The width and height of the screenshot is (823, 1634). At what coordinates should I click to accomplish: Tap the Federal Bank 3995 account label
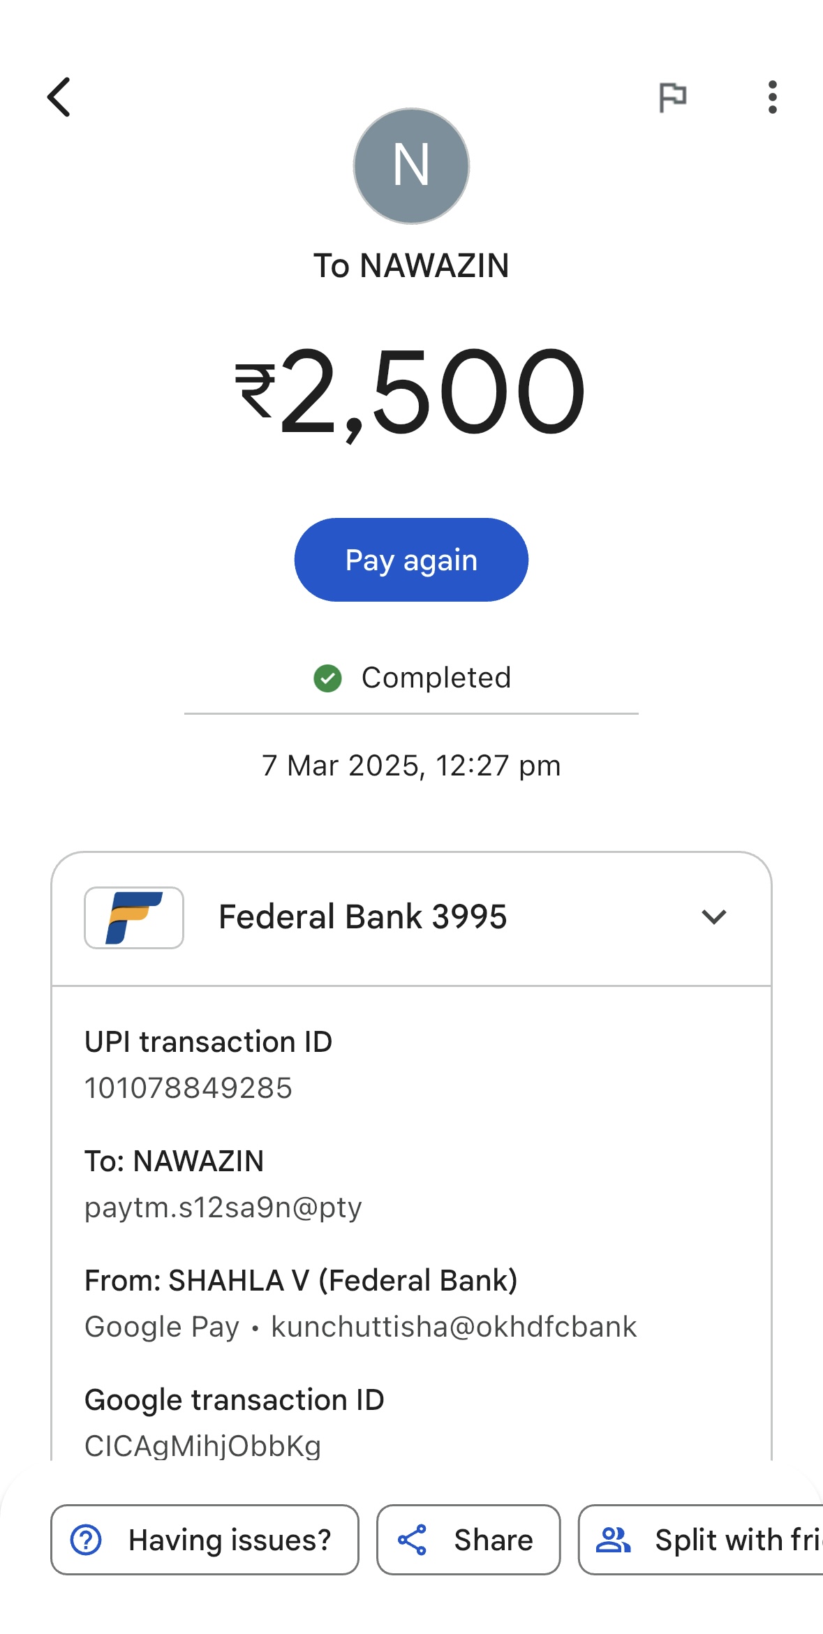(x=363, y=917)
